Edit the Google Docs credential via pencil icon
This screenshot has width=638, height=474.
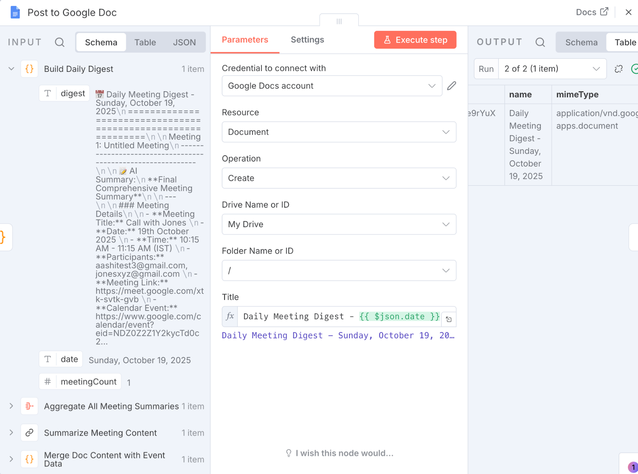451,86
